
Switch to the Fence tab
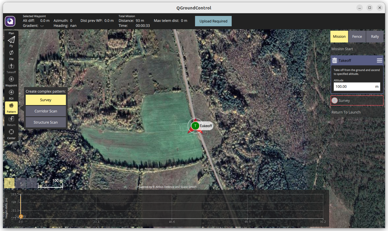(357, 37)
